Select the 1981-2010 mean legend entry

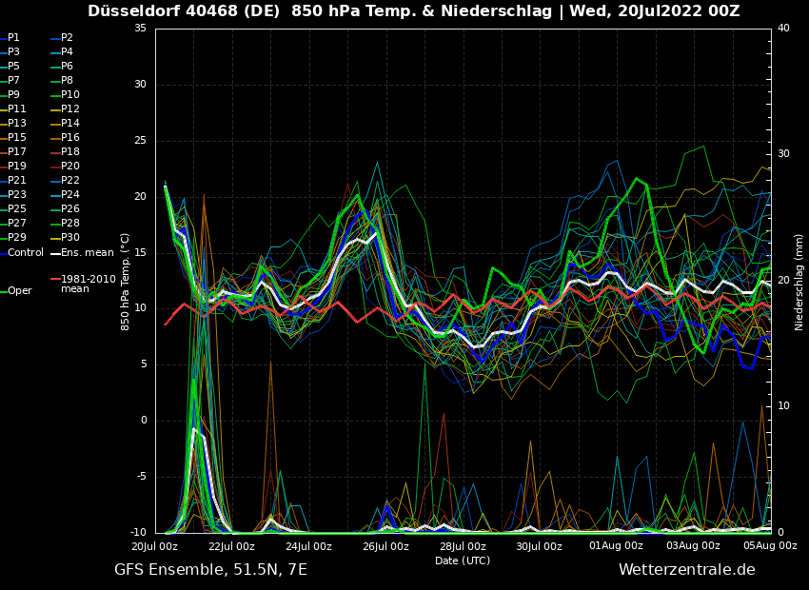[88, 284]
